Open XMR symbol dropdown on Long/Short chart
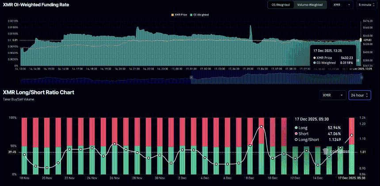The height and width of the screenshot is (186, 380). 333,95
